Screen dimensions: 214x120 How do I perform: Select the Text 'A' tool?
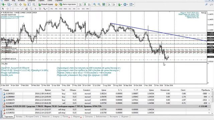pyautogui.click(x=35, y=9)
